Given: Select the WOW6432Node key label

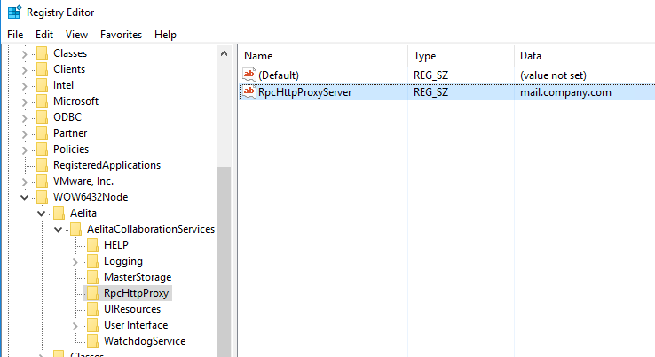Looking at the screenshot, I should pos(91,197).
